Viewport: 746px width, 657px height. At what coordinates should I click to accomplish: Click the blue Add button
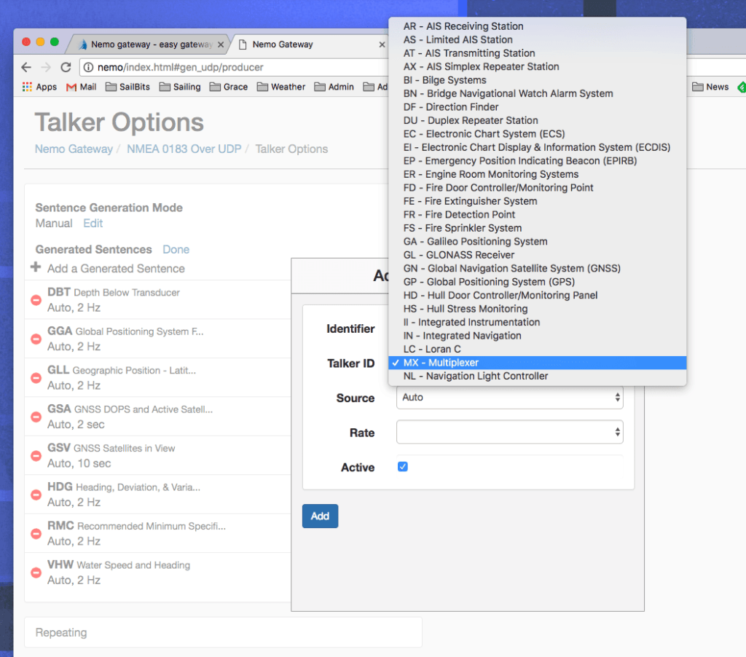[x=321, y=516]
